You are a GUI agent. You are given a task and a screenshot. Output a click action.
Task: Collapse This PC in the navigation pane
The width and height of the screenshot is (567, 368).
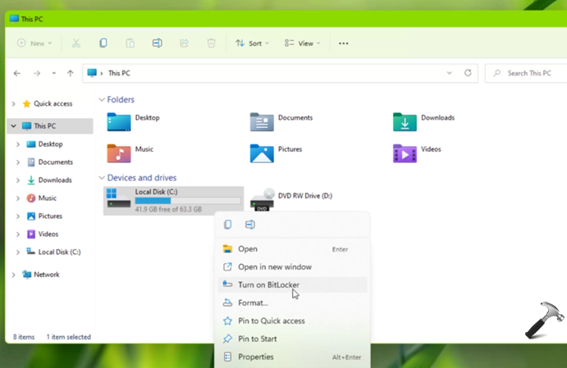(13, 126)
